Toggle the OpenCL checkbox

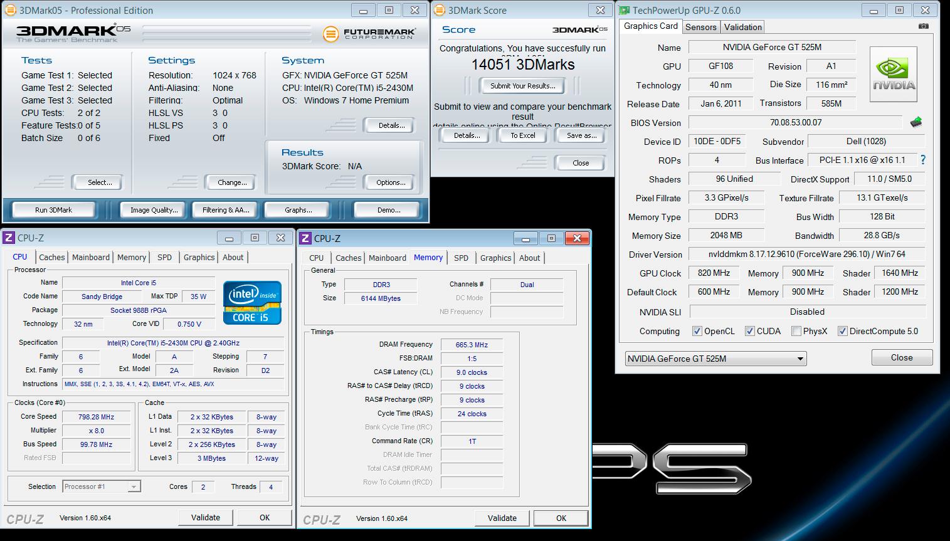tap(697, 331)
